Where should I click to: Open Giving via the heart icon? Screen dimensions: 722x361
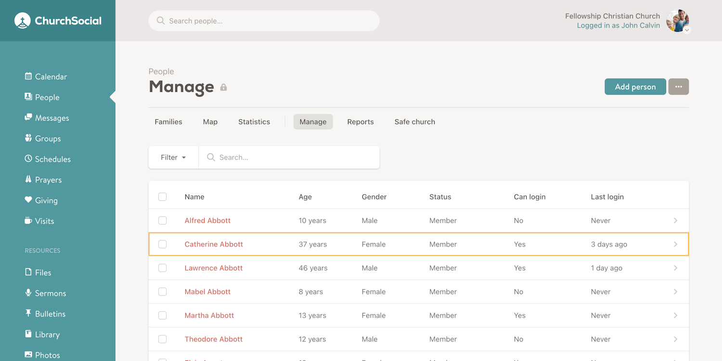tap(29, 200)
